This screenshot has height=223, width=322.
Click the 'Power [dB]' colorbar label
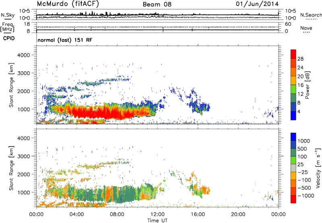(307, 85)
